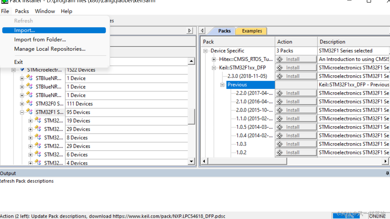Click the 111 Devices cell

tap(127, 104)
